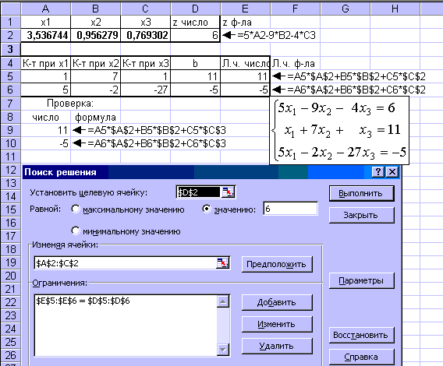Click Добавить to add a constraint
The width and height of the screenshot is (443, 366).
tap(277, 302)
